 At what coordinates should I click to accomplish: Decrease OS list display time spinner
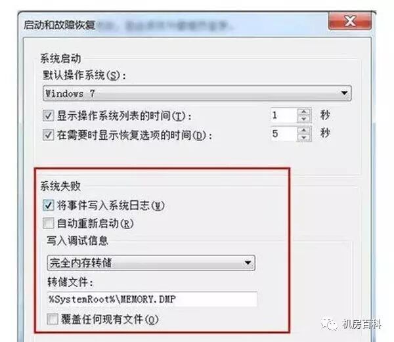[304, 119]
